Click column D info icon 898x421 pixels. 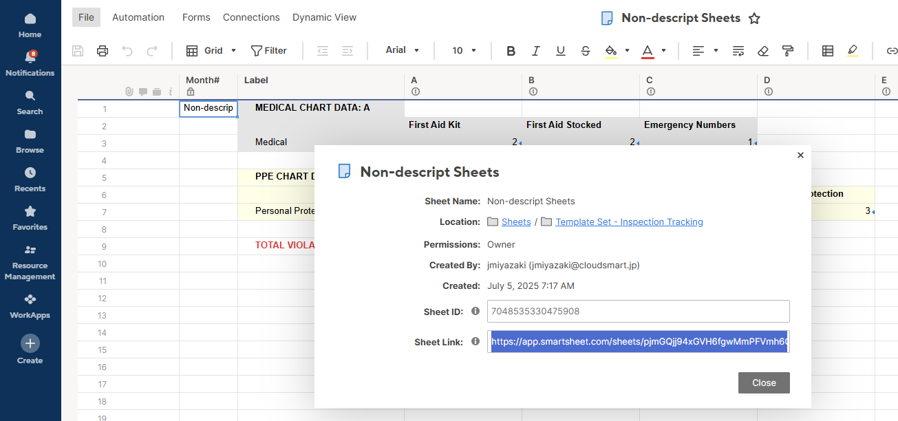click(x=768, y=91)
